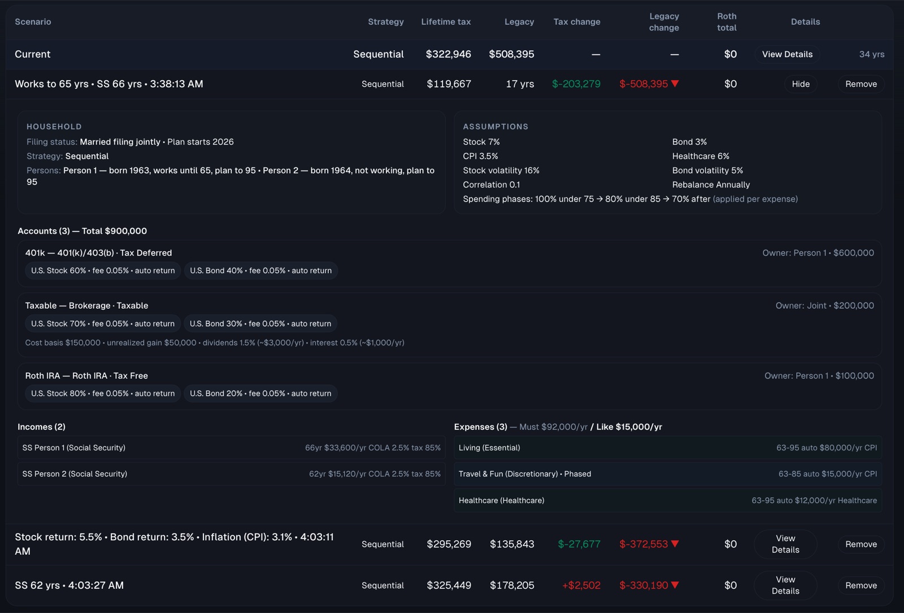This screenshot has height=613, width=904.
Task: Click the 'U.S. Bond 40%' allocation chip
Action: coord(260,270)
